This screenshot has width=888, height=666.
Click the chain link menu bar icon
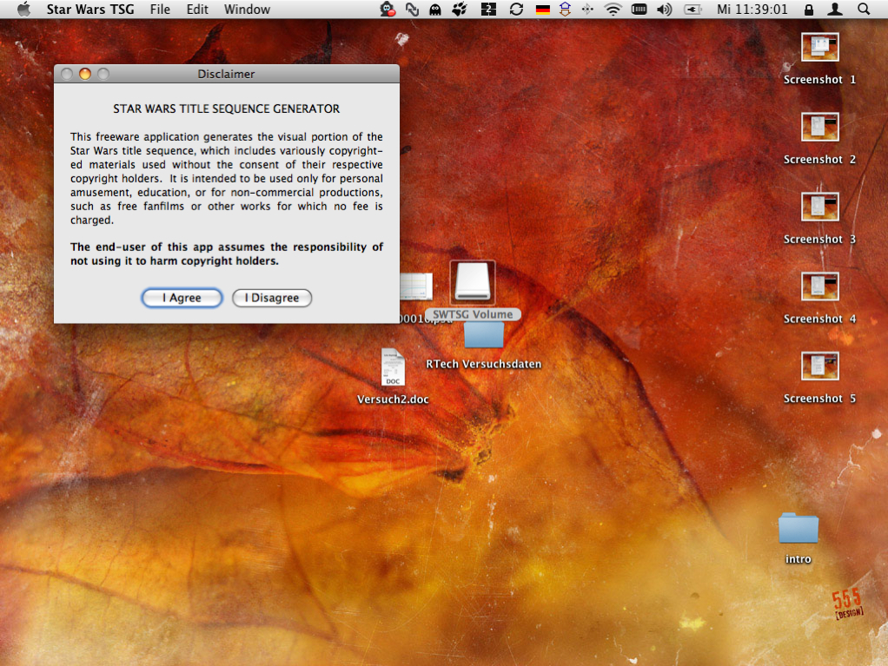412,9
